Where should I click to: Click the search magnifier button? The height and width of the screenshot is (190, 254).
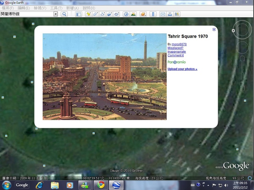(64, 14)
